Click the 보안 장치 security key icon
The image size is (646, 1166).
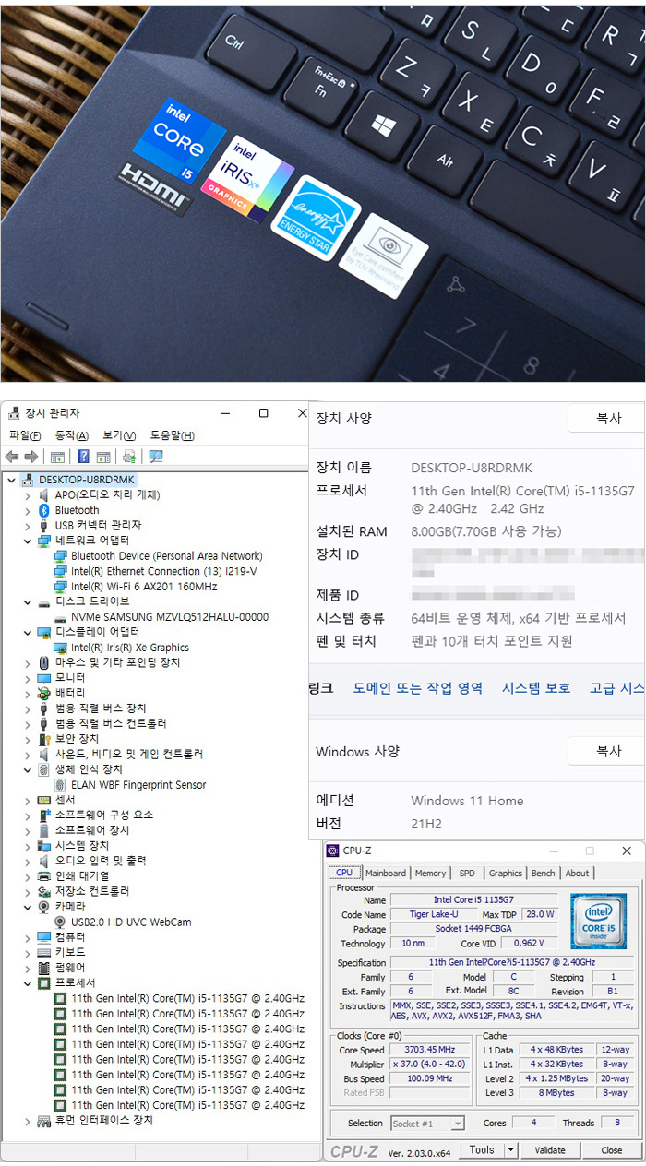click(x=44, y=739)
